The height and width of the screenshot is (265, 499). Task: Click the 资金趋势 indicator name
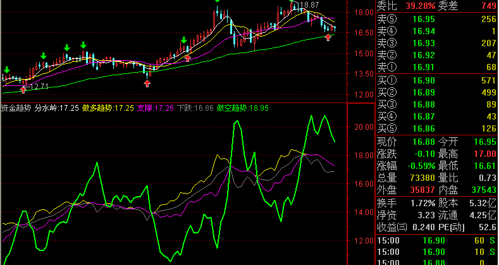(x=16, y=108)
